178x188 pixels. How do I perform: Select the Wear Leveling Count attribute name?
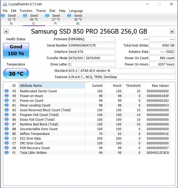coord(35,105)
